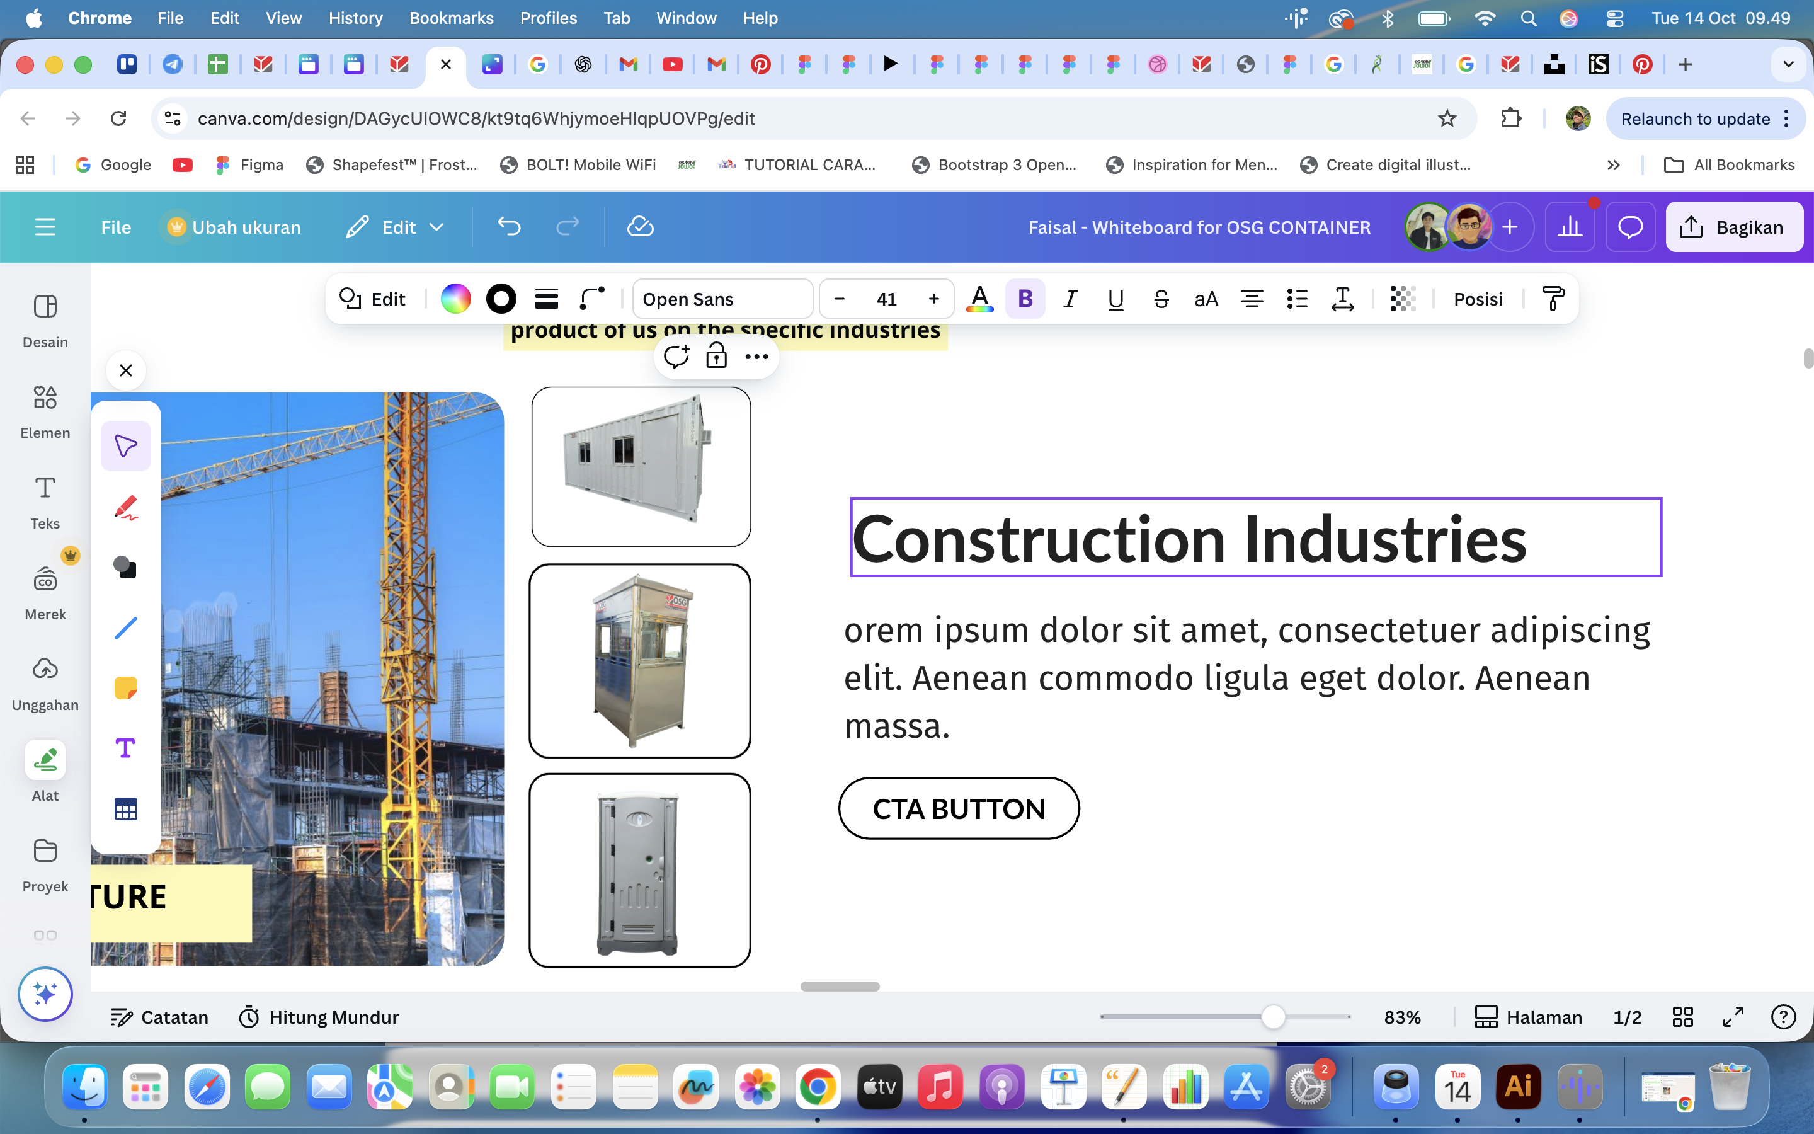Toggle italic formatting
The height and width of the screenshot is (1134, 1814).
(x=1070, y=299)
